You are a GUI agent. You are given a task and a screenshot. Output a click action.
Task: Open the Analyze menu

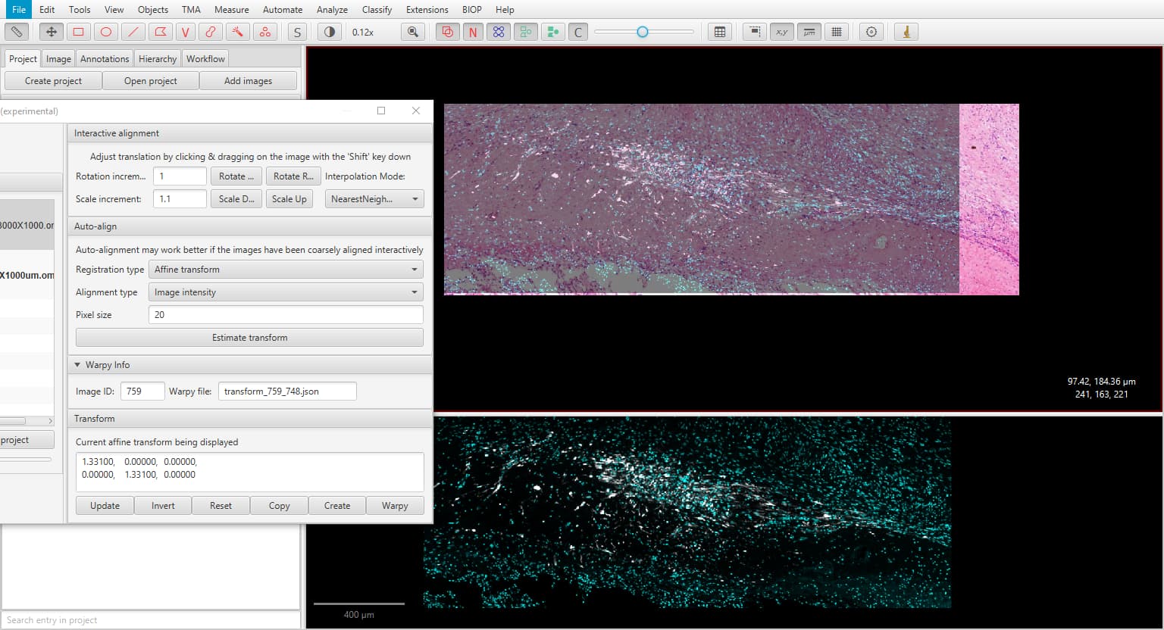pos(332,10)
